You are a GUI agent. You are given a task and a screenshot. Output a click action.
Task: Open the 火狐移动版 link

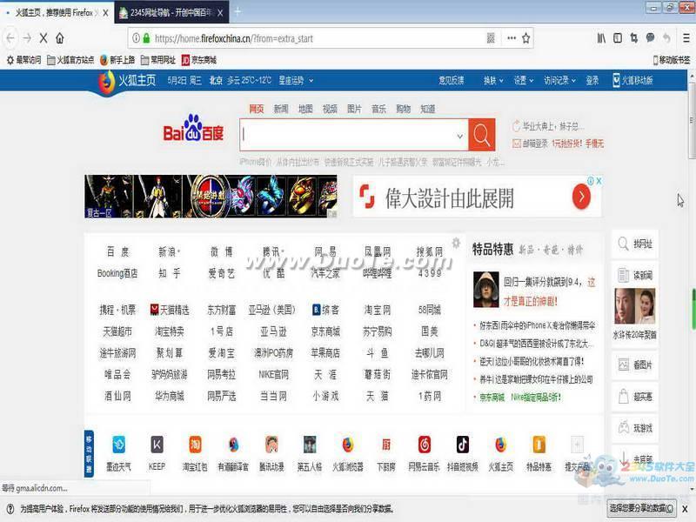pos(632,80)
